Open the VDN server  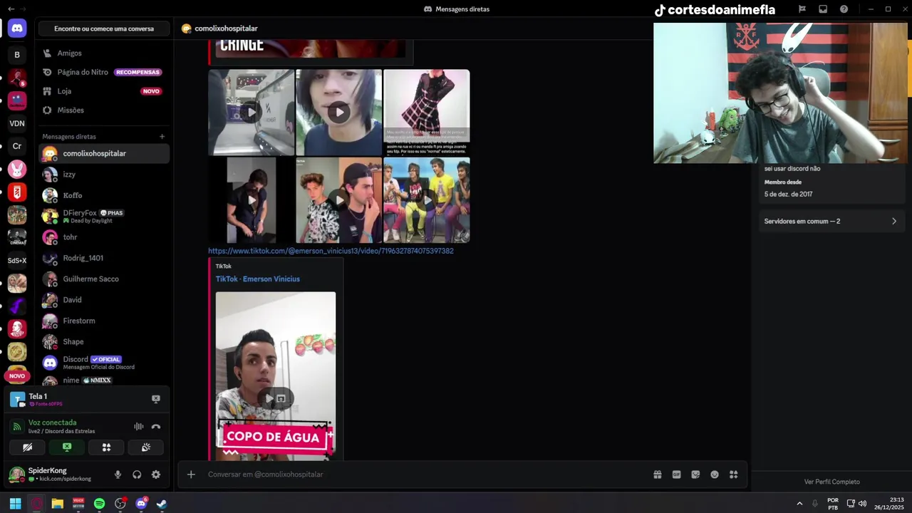click(17, 123)
